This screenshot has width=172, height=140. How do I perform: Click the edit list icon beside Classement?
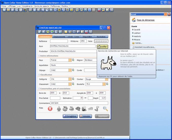73,84
